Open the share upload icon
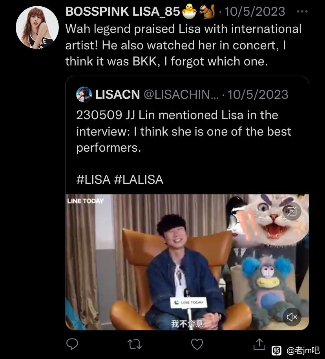325x359 pixels. coord(259,344)
